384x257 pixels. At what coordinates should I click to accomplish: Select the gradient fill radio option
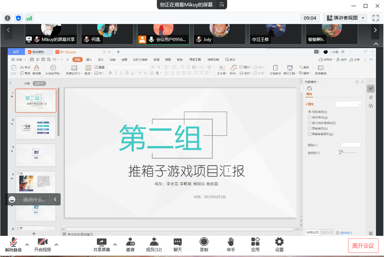tap(310, 117)
